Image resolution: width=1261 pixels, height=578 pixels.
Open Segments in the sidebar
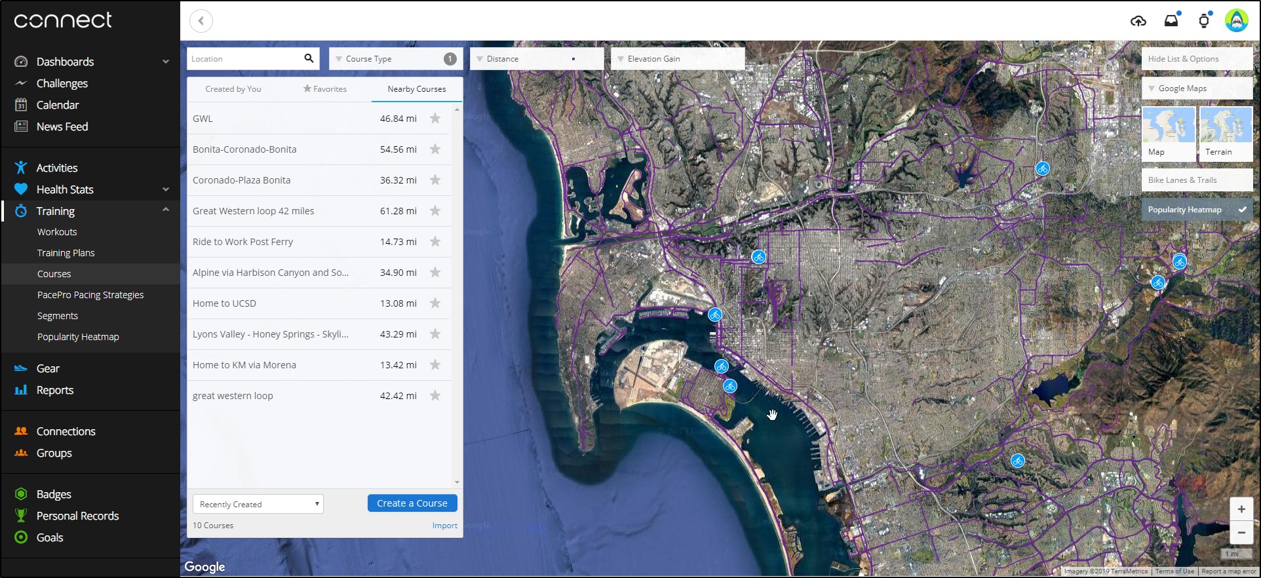pyautogui.click(x=58, y=316)
